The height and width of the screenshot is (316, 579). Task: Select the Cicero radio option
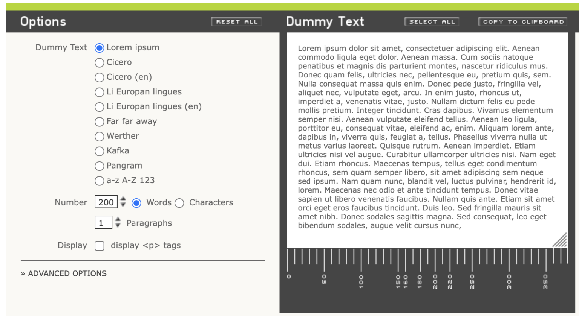(x=99, y=62)
